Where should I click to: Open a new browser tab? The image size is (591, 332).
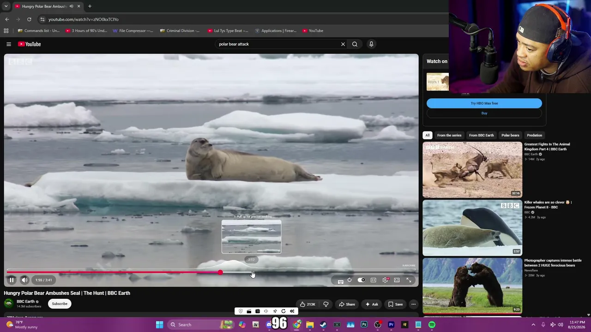point(90,6)
